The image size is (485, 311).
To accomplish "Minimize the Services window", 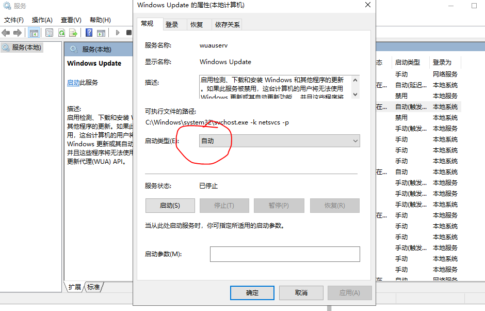I will pyautogui.click(x=450, y=6).
